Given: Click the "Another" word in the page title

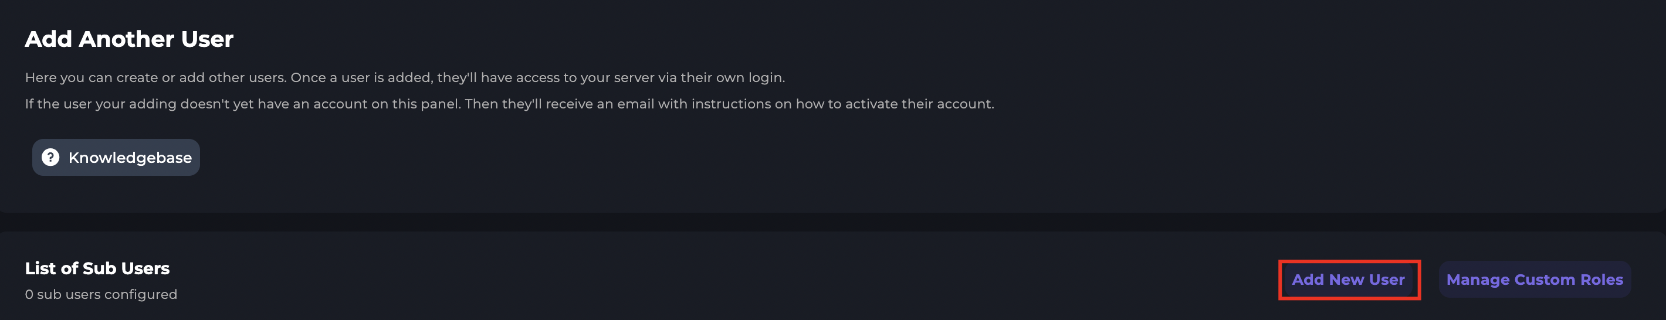Looking at the screenshot, I should (x=126, y=39).
